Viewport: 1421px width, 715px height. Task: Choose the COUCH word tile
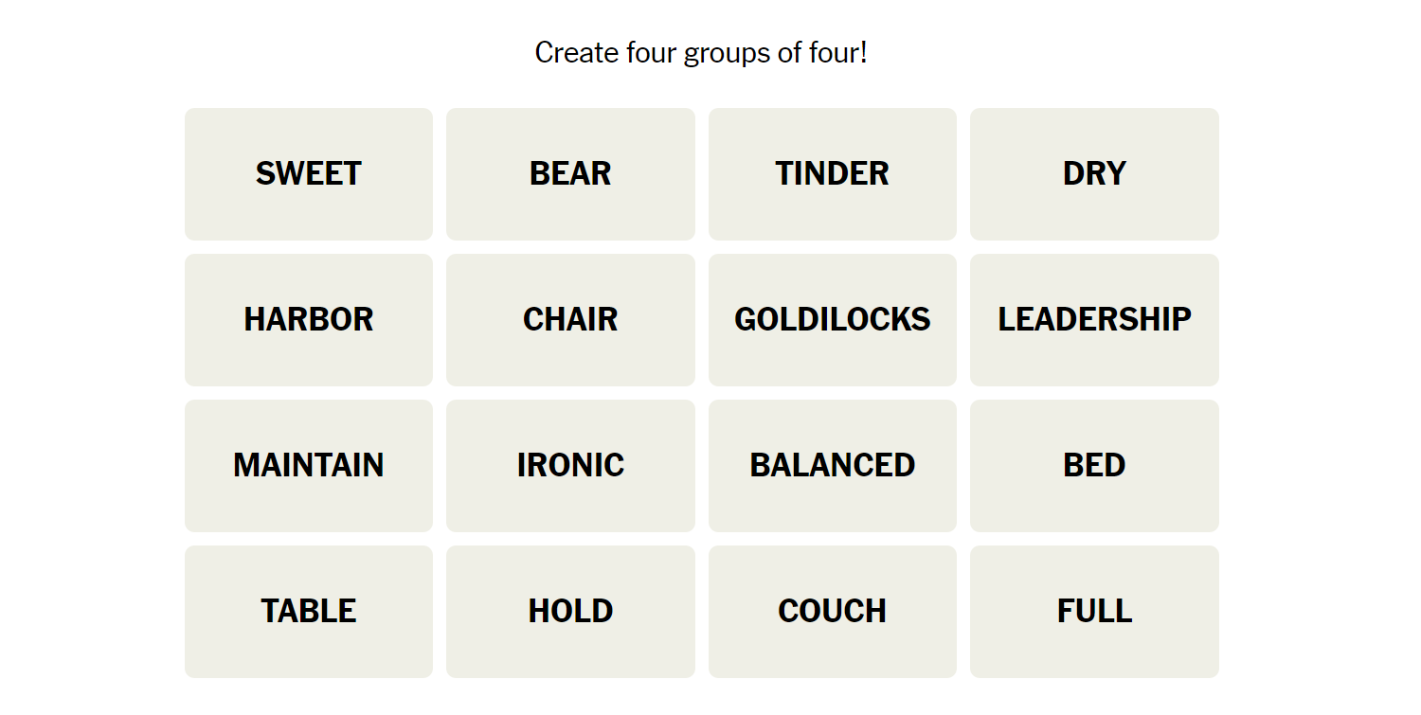(833, 612)
